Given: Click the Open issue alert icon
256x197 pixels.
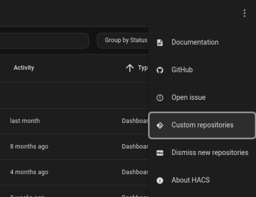Looking at the screenshot, I should pos(160,98).
